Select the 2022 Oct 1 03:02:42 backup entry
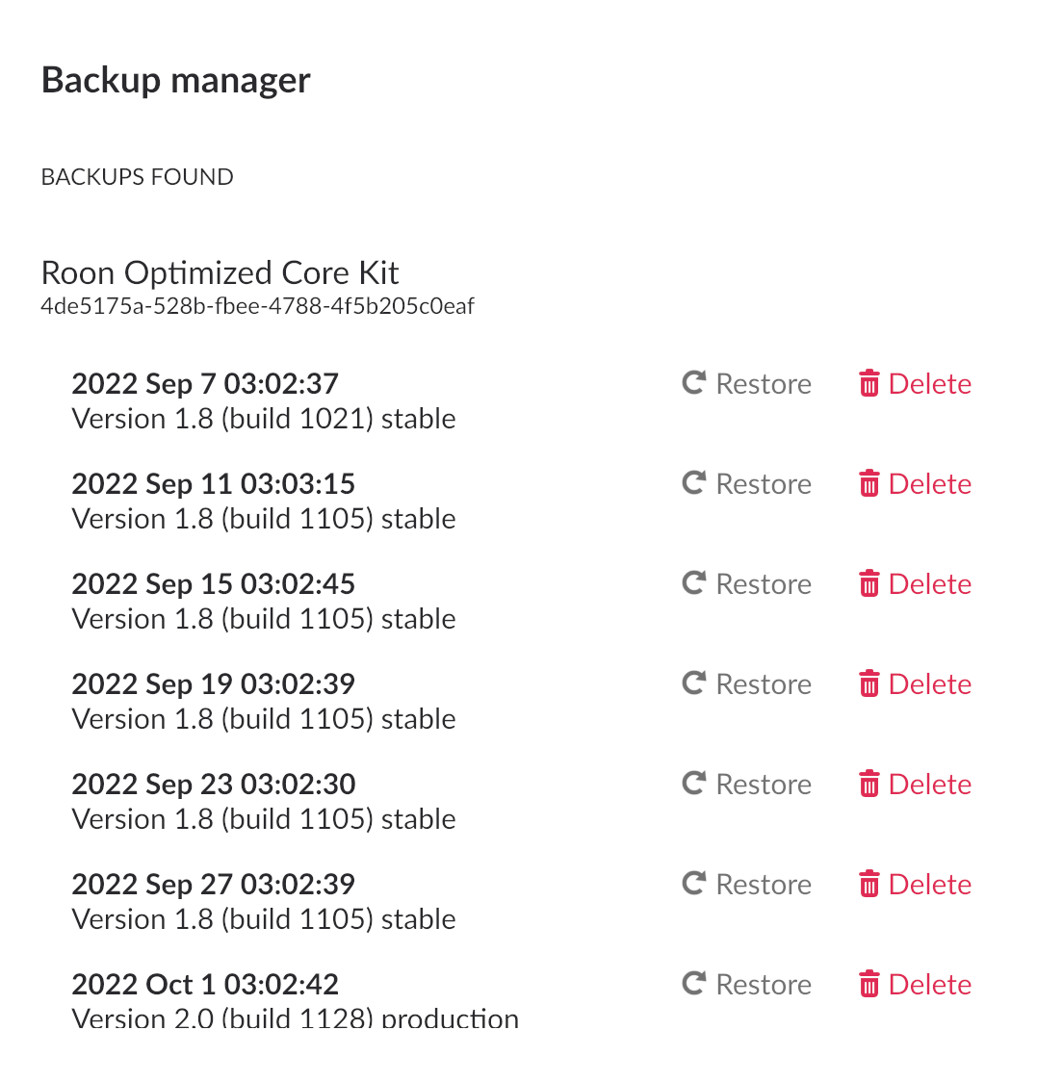The height and width of the screenshot is (1082, 1063). (x=205, y=985)
